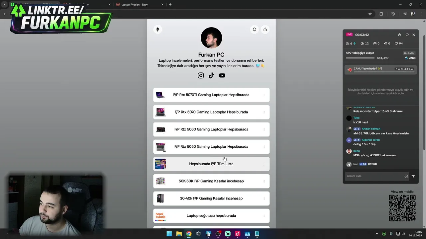Click the gifts count icon

pos(375,43)
